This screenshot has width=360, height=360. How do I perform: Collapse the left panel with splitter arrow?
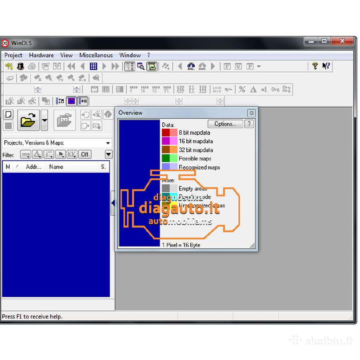[x=112, y=203]
